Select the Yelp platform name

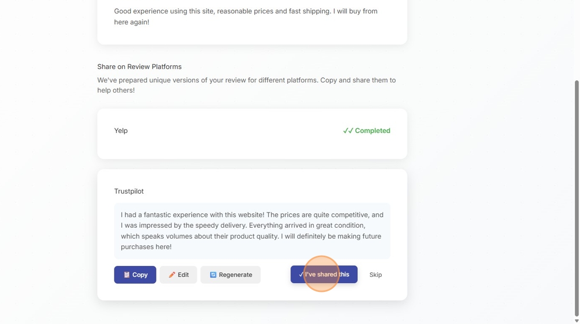(x=121, y=131)
